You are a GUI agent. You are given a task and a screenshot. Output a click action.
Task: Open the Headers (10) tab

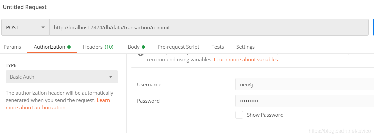(98, 47)
